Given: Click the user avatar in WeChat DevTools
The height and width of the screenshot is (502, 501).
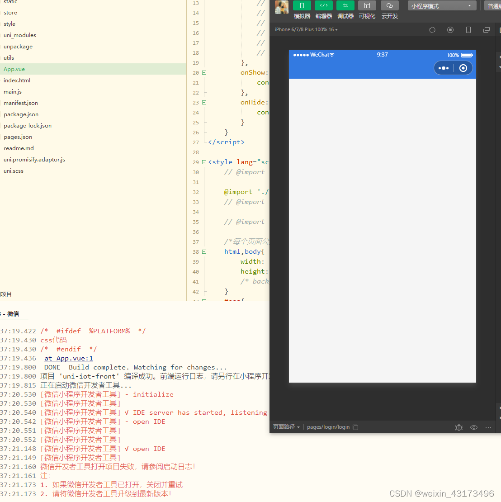Looking at the screenshot, I should tap(282, 7).
